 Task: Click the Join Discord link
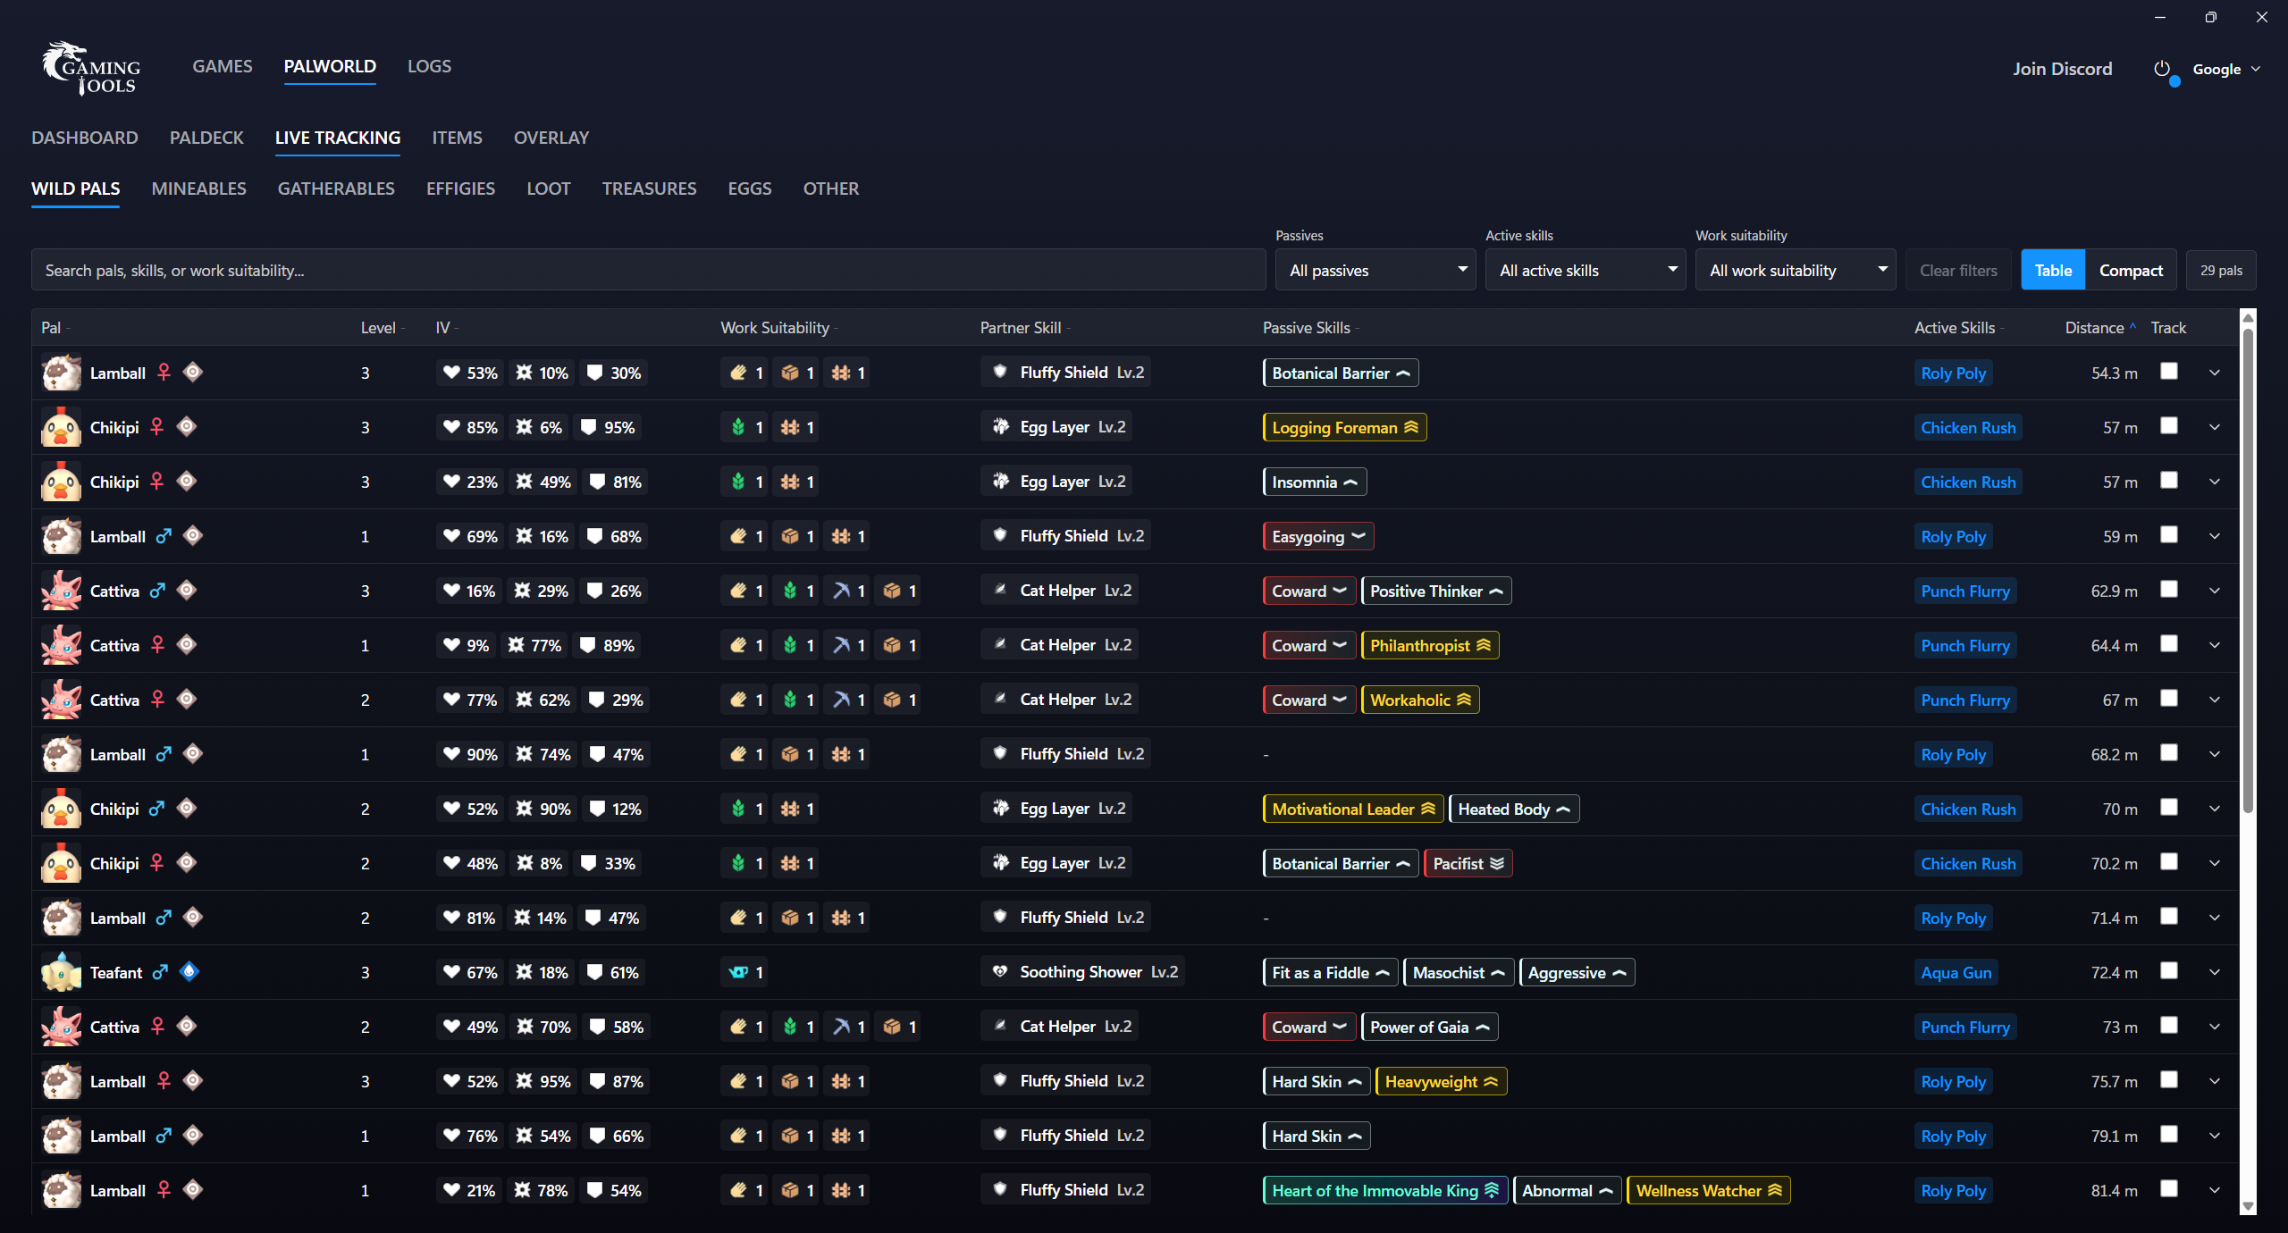tap(2062, 69)
